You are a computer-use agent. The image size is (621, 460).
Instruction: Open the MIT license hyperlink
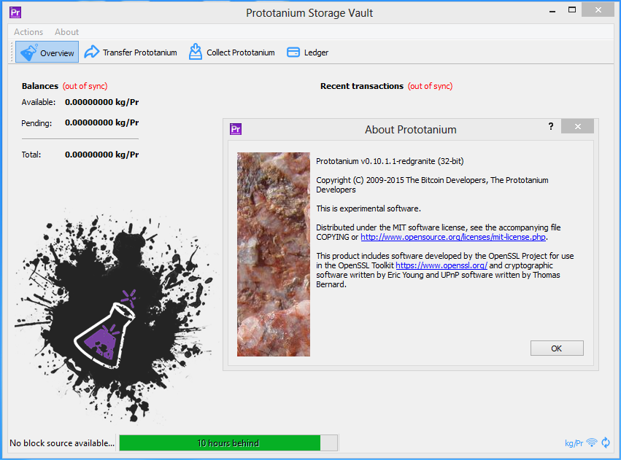(x=453, y=237)
